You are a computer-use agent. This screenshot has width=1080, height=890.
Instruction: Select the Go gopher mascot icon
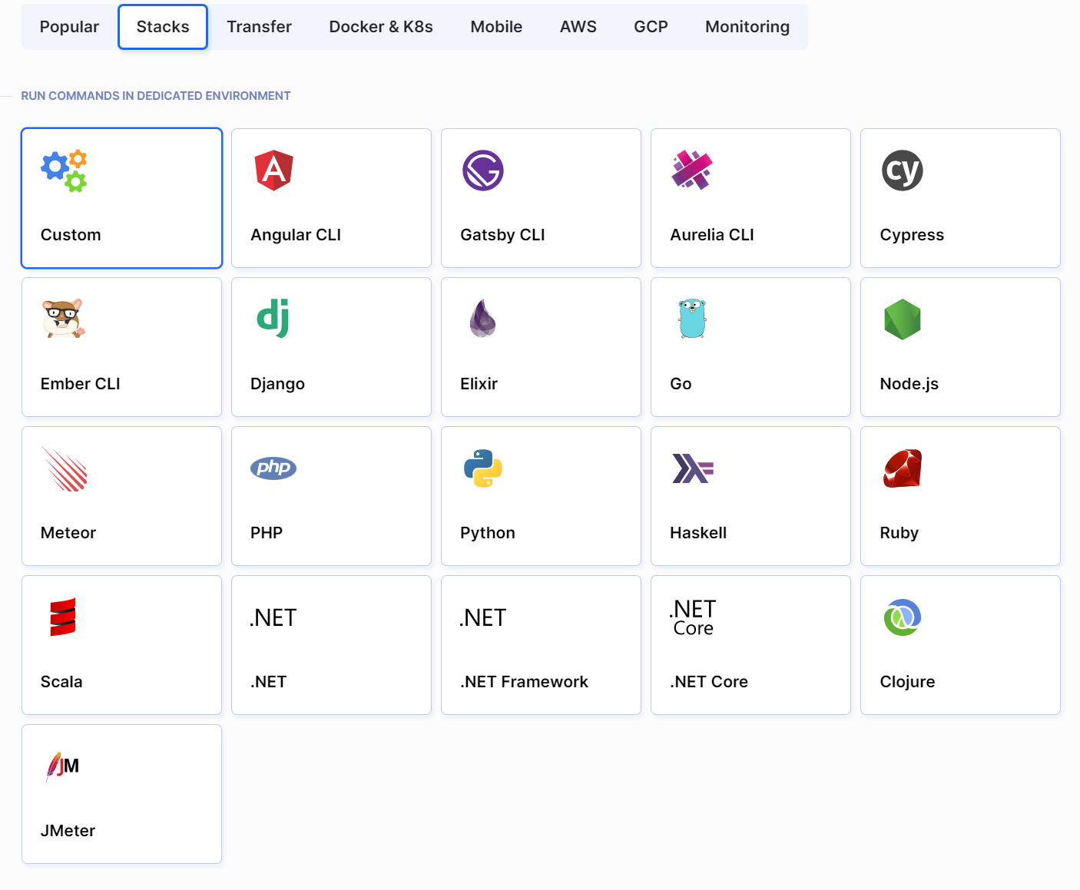pos(692,319)
